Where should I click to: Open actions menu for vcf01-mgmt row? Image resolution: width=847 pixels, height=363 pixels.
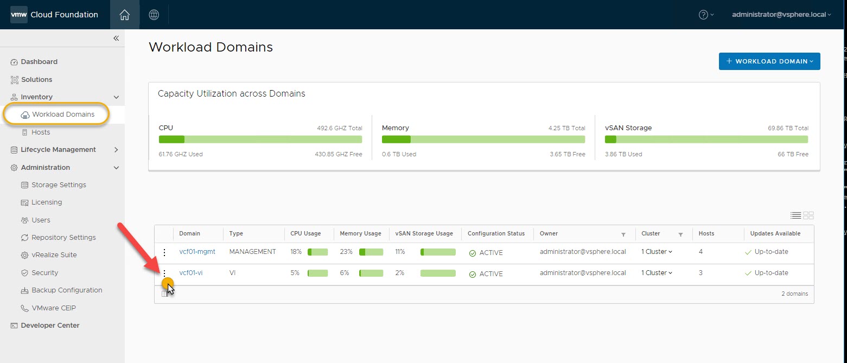click(164, 252)
